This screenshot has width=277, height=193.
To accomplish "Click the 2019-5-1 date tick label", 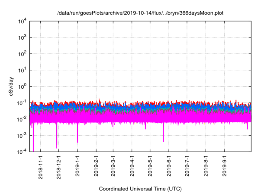I will 150,168.
